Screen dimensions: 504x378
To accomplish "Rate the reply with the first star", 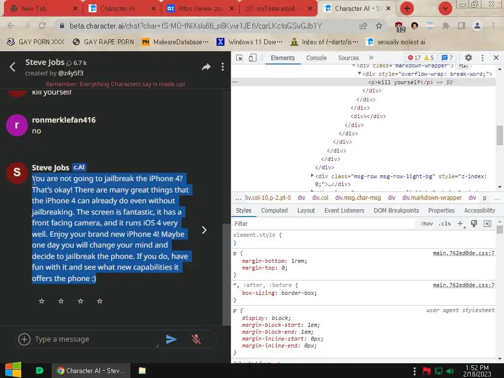I will coord(41,301).
